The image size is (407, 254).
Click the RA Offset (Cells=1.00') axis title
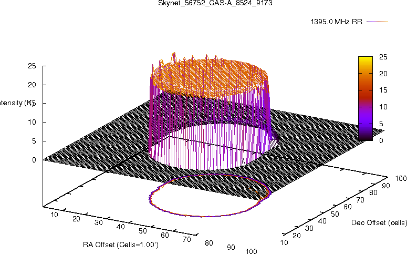(121, 245)
